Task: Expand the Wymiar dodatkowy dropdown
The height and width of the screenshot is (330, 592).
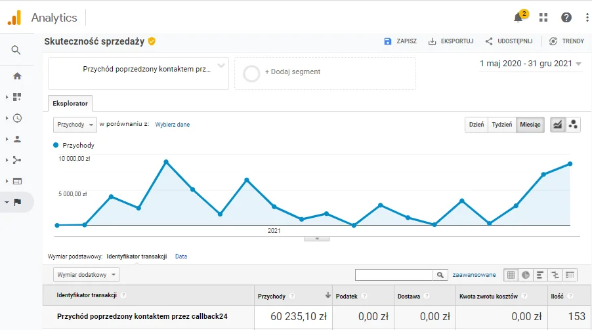Action: [x=86, y=275]
